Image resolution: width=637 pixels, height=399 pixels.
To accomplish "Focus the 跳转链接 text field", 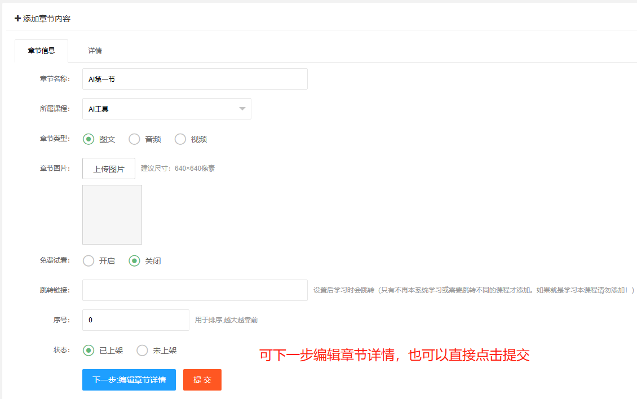I will tap(194, 290).
